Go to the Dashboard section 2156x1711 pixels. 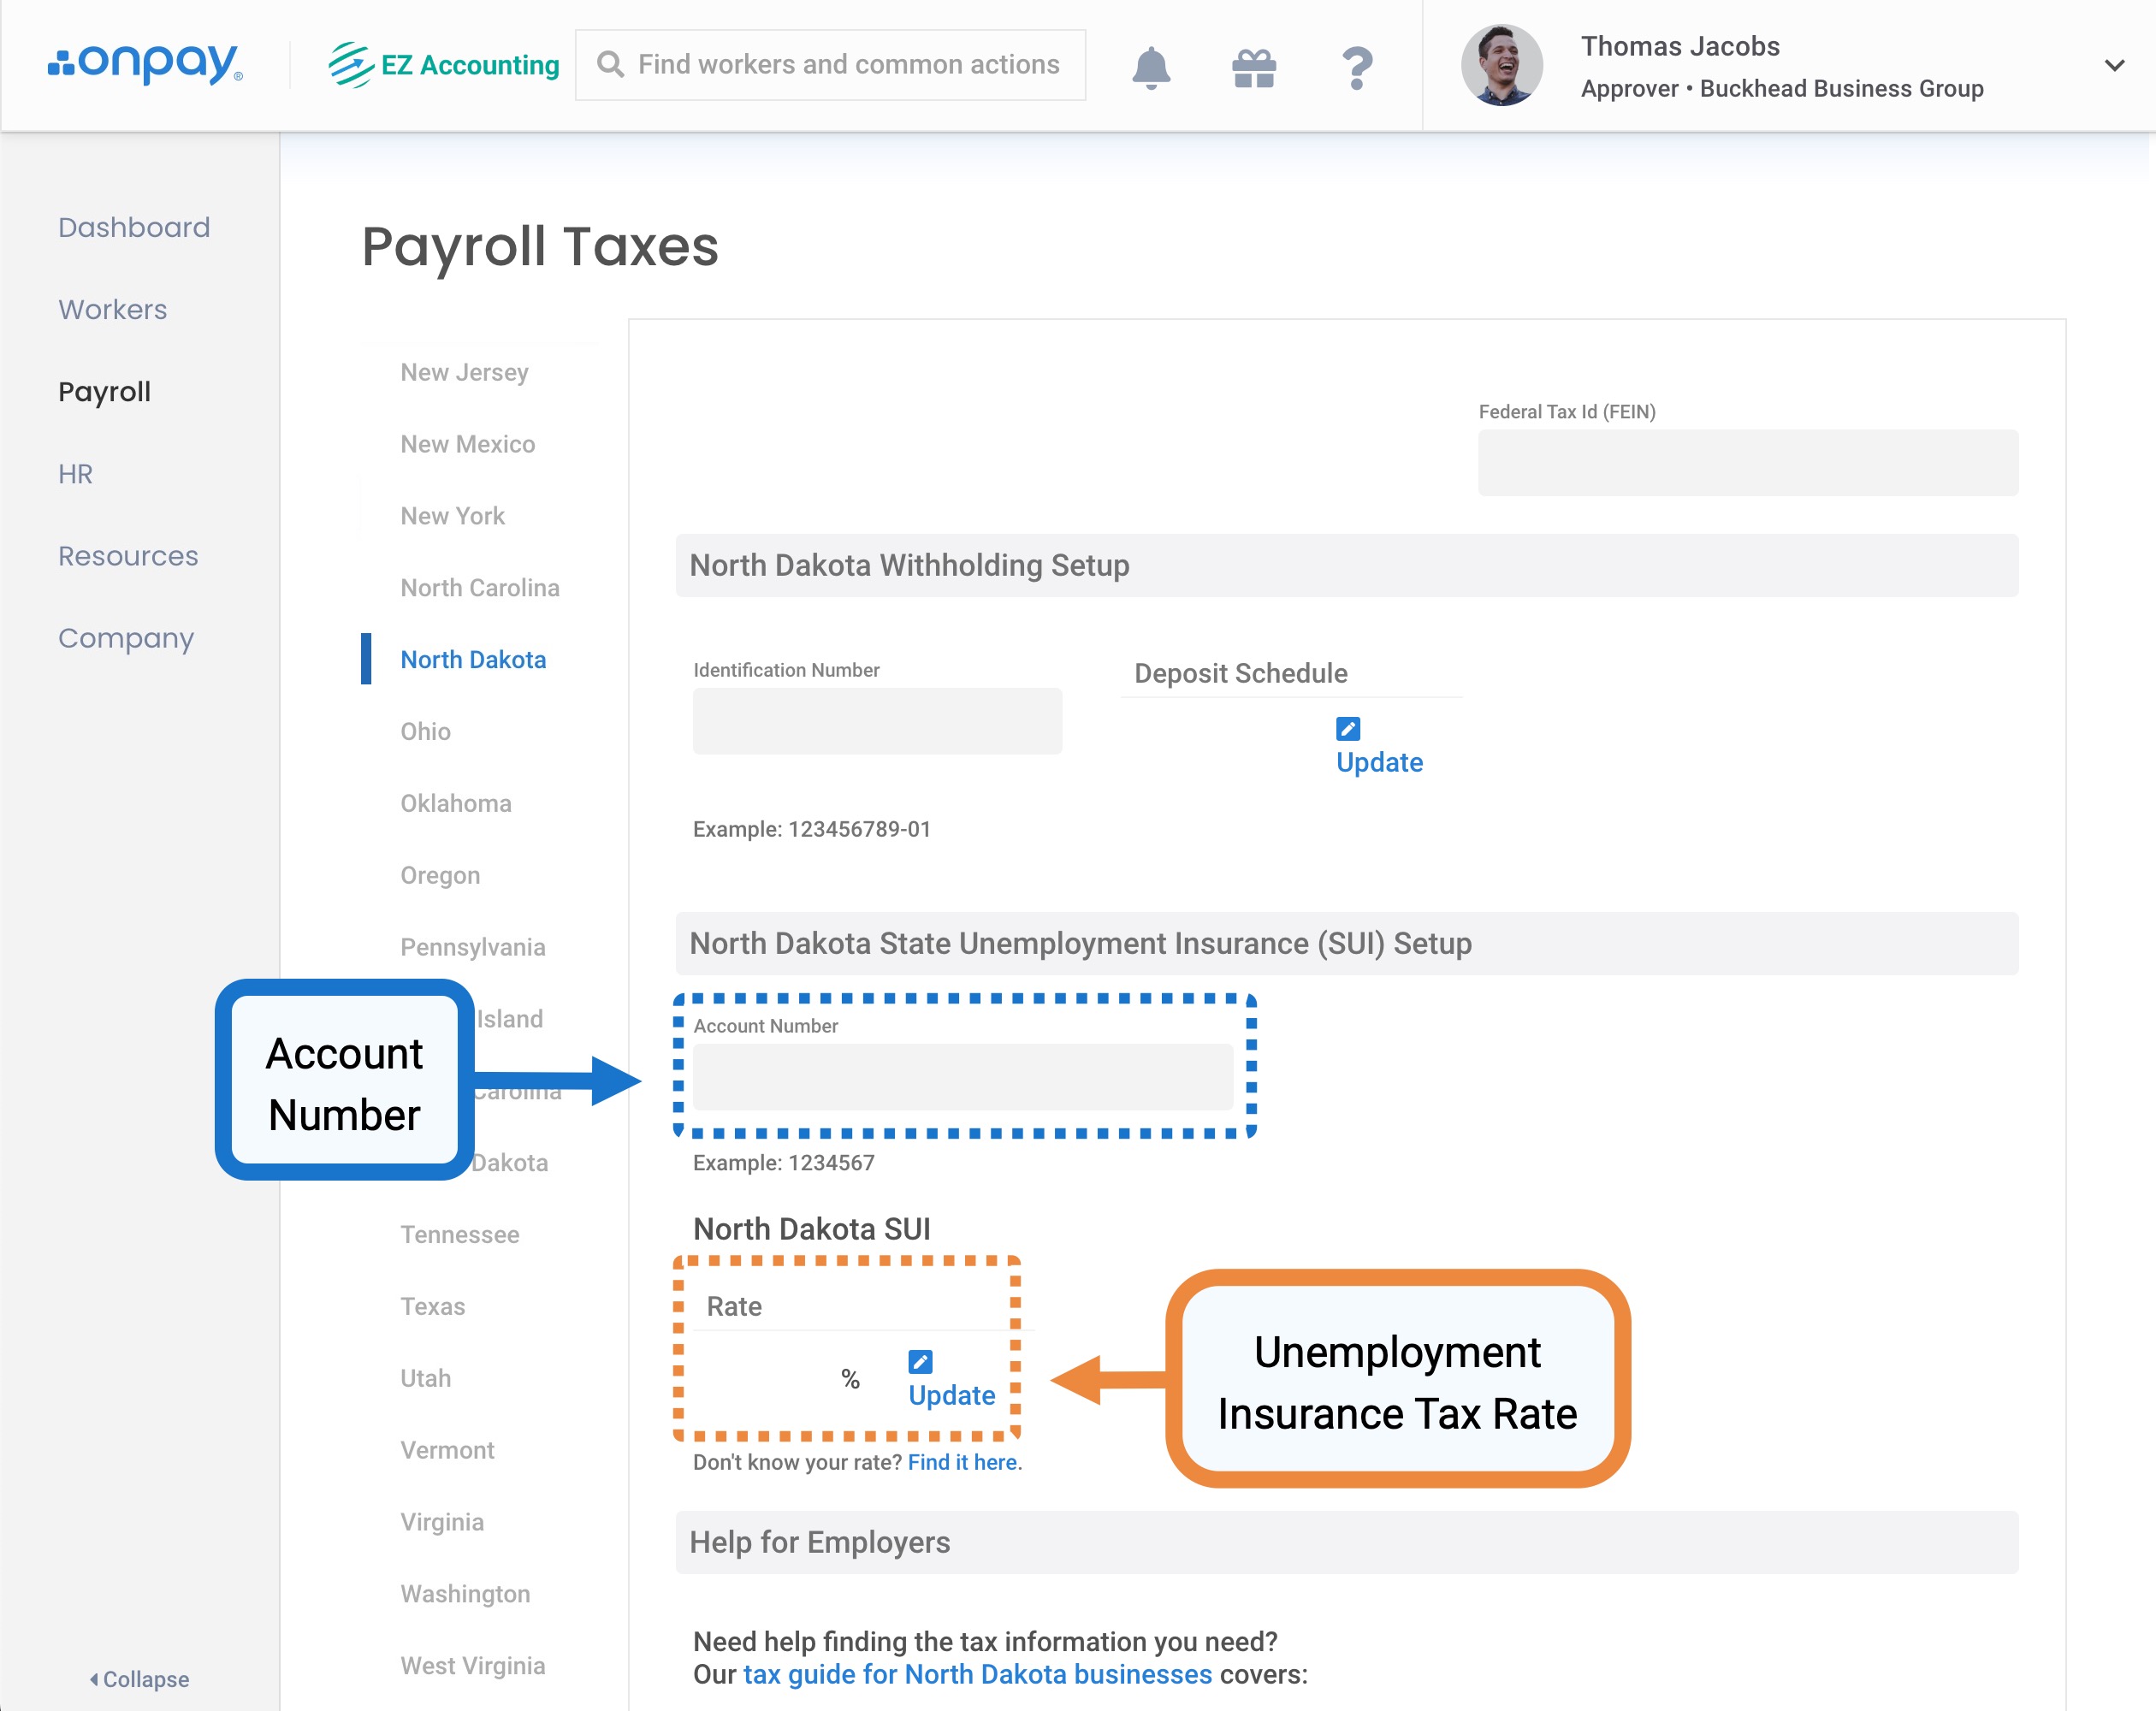pyautogui.click(x=134, y=227)
